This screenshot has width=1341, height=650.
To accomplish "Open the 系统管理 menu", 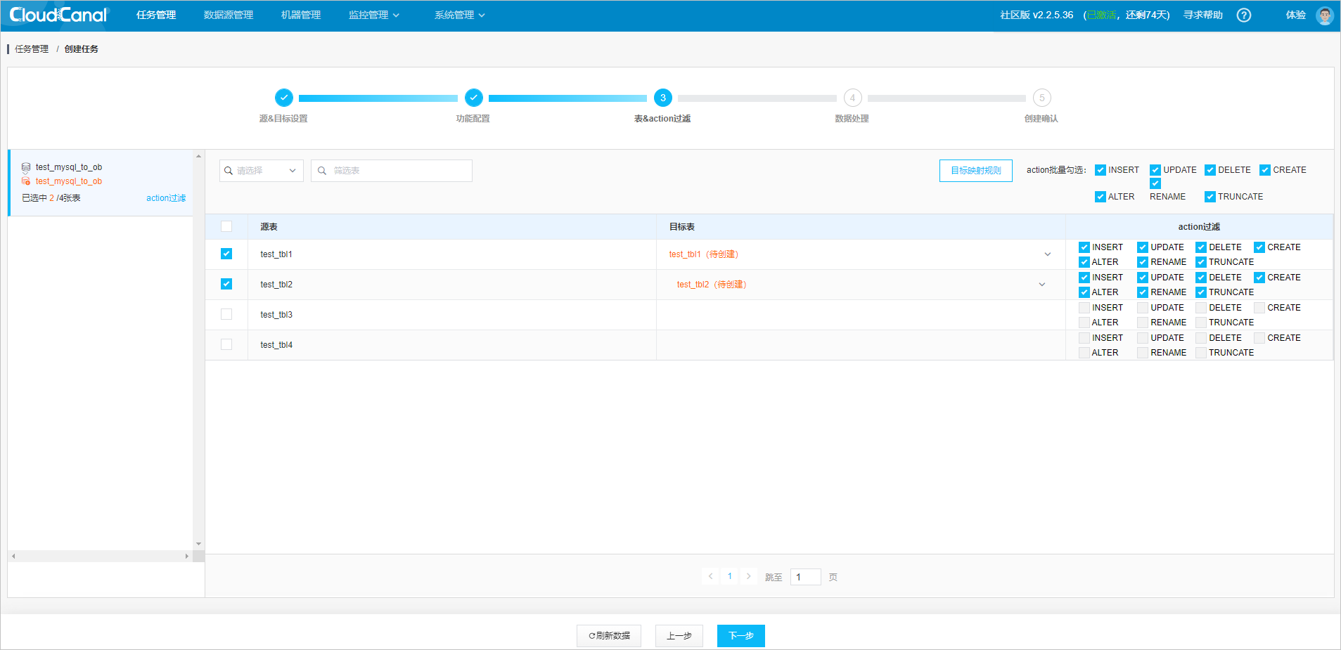I will 454,14.
